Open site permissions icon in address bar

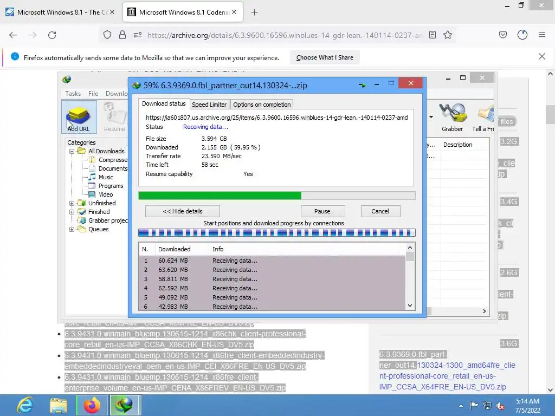(138, 35)
